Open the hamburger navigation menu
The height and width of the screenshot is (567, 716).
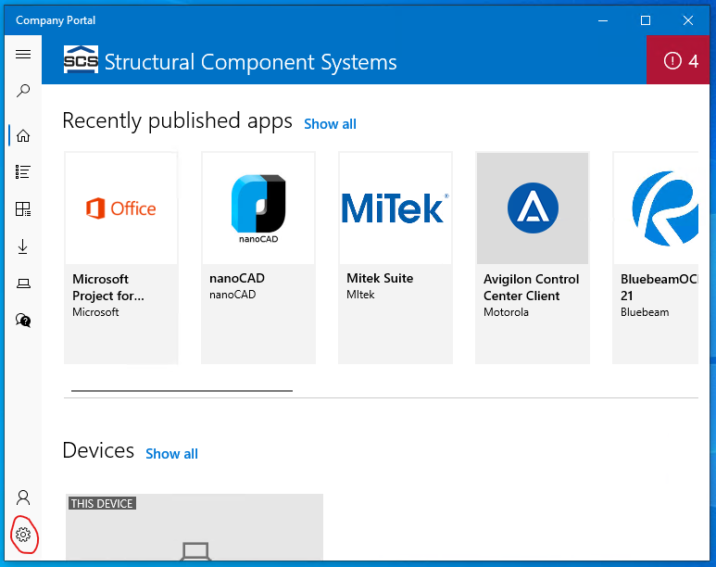click(x=23, y=55)
